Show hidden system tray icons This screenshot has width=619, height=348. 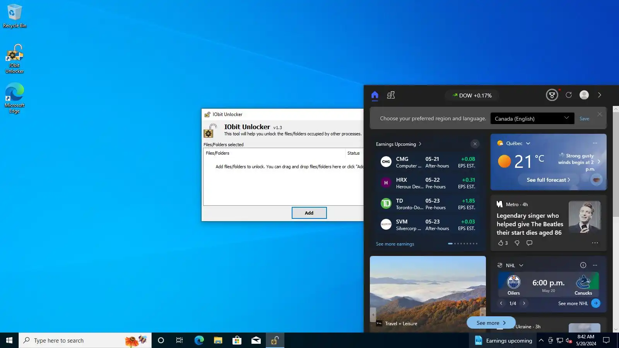coord(541,340)
